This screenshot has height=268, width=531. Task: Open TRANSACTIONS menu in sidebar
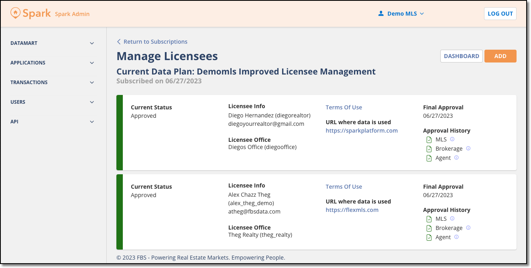click(53, 83)
